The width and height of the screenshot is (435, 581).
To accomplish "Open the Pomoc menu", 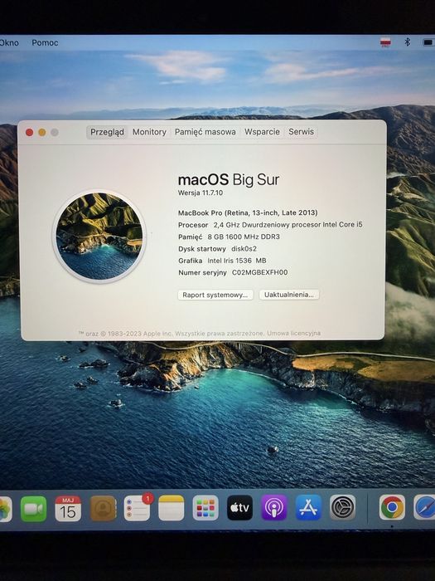I will pos(45,42).
